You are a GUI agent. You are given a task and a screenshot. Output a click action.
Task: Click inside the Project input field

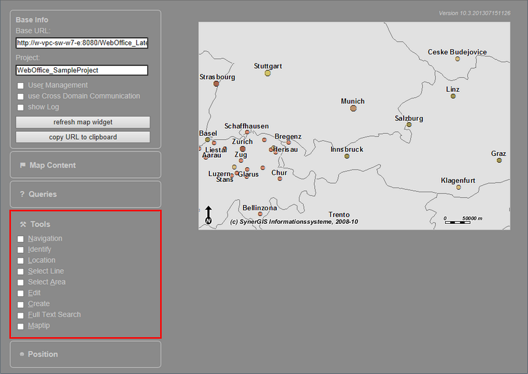(82, 70)
